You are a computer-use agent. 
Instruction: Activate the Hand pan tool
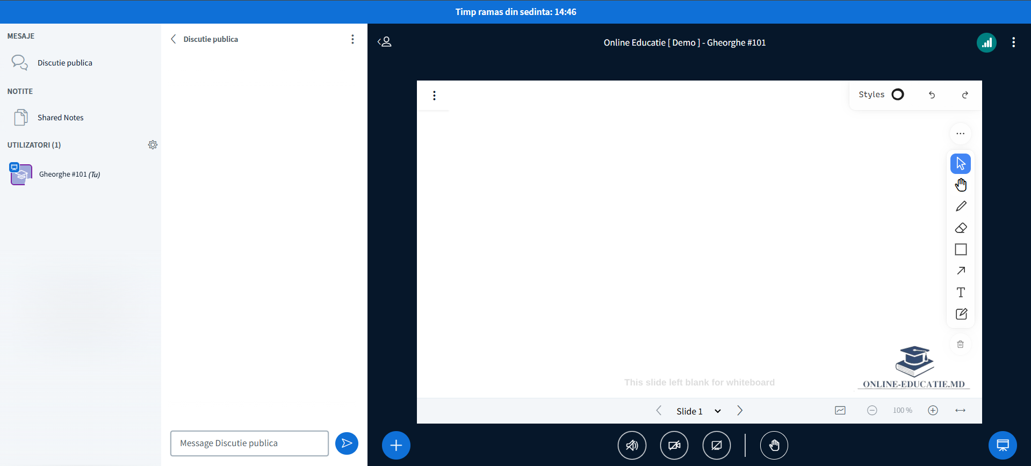pos(961,185)
